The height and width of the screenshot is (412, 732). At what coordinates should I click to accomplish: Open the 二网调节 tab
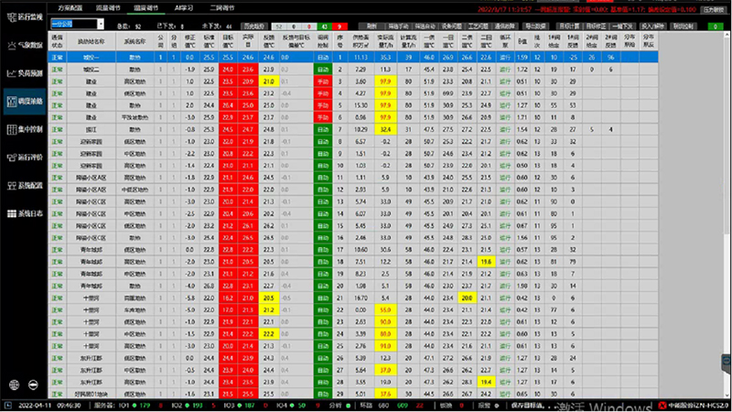(x=223, y=5)
